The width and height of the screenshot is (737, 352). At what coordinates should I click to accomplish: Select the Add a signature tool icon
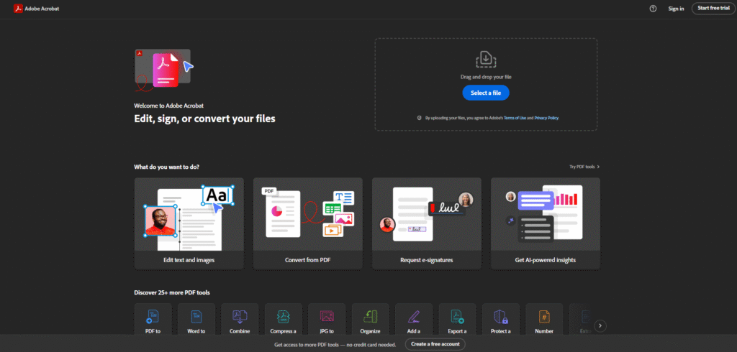coord(414,316)
